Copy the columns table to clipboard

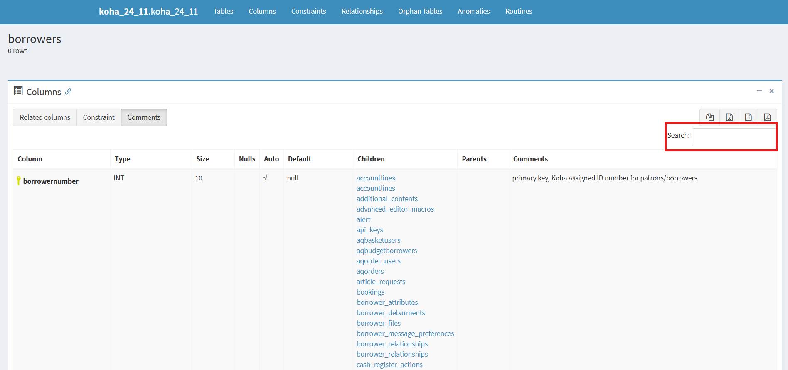pyautogui.click(x=710, y=117)
